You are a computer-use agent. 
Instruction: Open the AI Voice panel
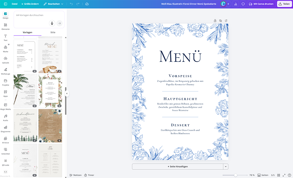point(5,140)
